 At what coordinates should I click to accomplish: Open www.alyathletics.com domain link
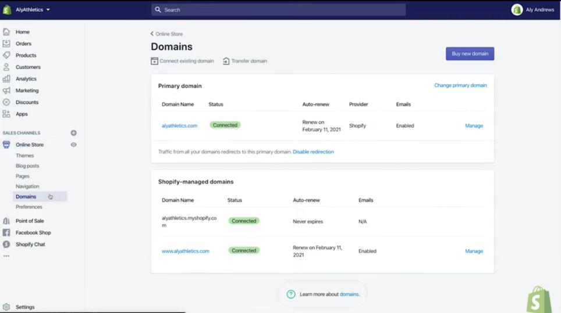(185, 251)
